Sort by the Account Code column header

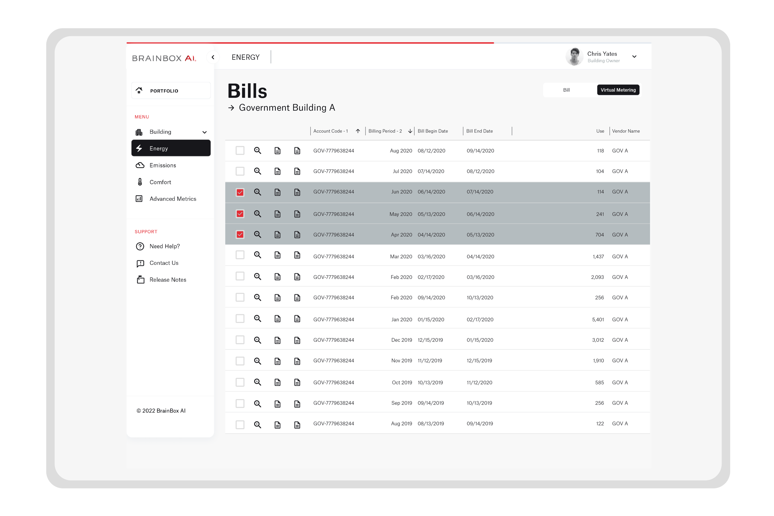click(x=331, y=131)
